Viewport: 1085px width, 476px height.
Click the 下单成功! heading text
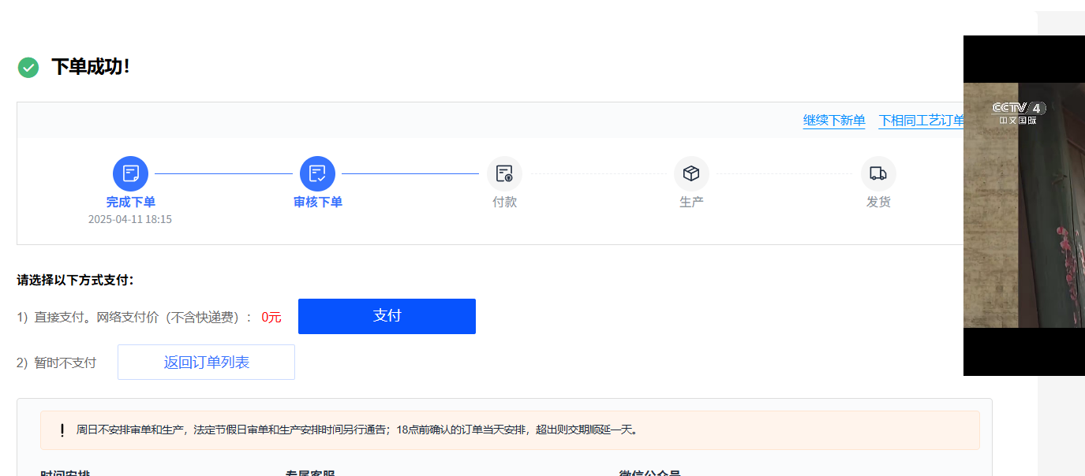pos(91,67)
